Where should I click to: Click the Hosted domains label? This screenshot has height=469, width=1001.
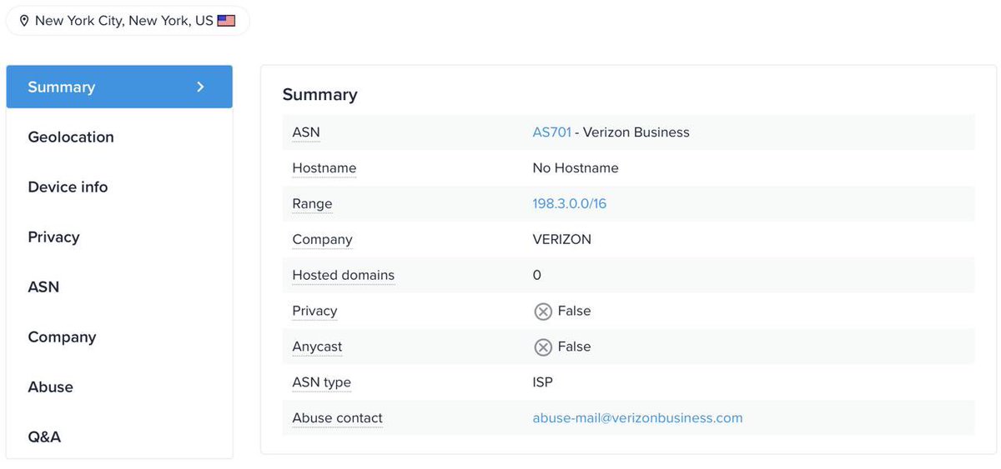point(343,275)
